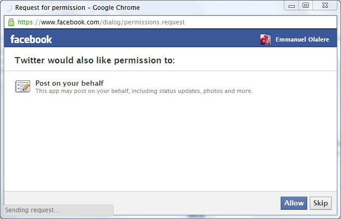Open Emmanuel Olalere's profile picture
The image size is (341, 219).
[266, 39]
